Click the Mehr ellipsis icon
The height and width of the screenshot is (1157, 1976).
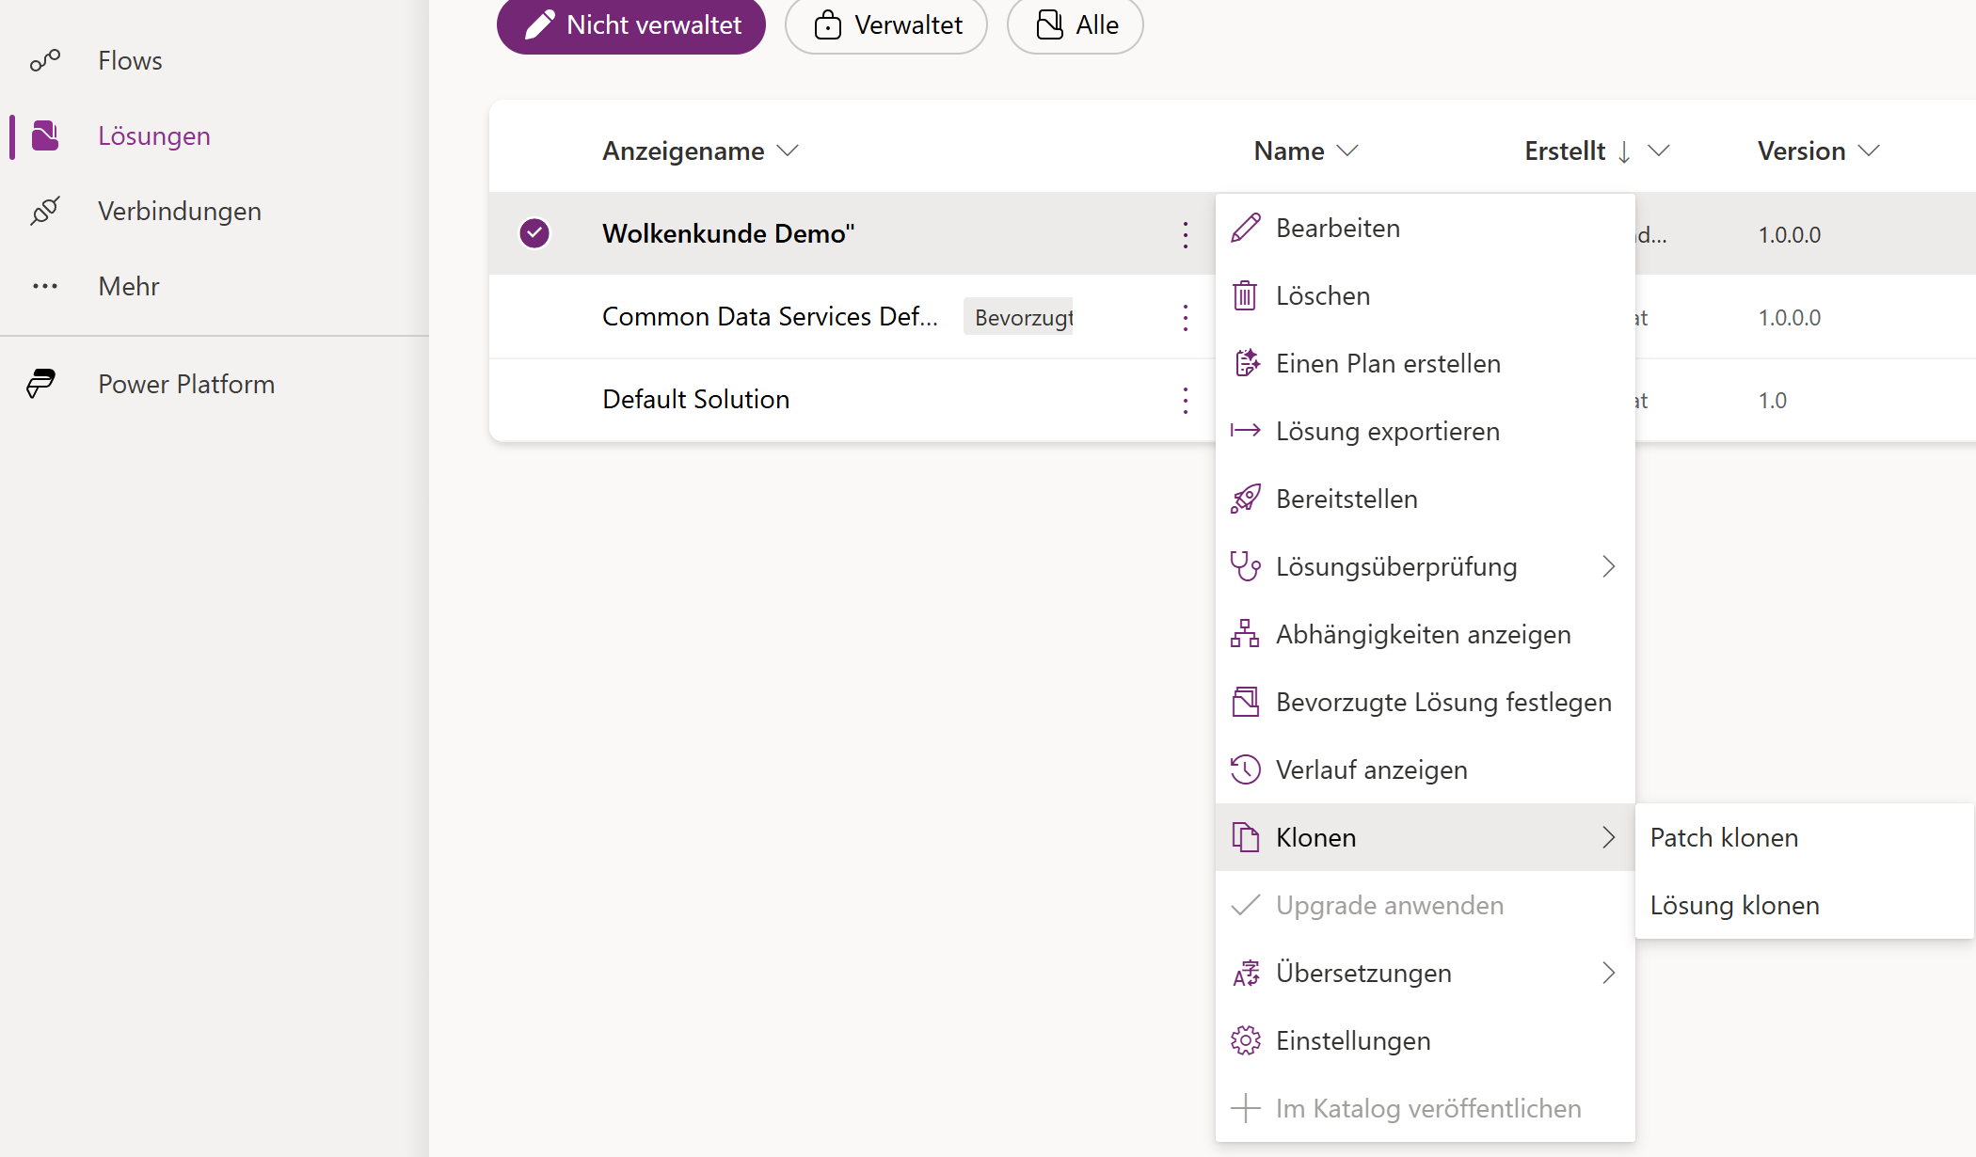click(45, 286)
